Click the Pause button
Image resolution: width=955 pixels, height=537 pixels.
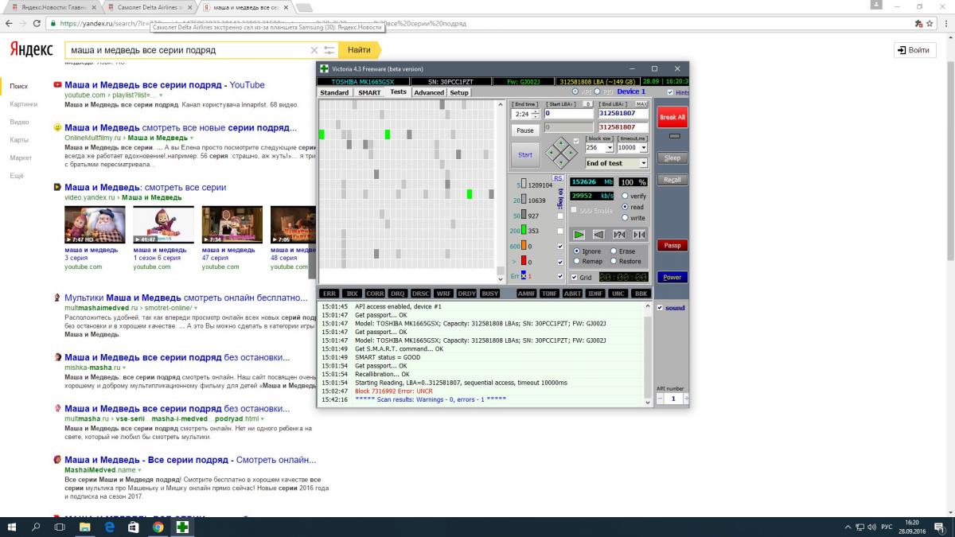pyautogui.click(x=525, y=130)
